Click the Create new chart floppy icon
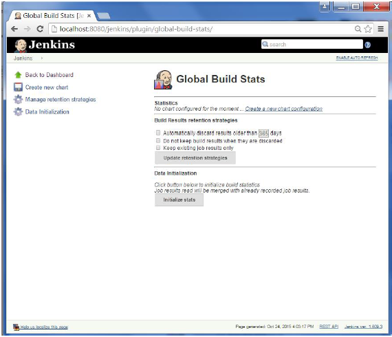The width and height of the screenshot is (392, 337). 18,87
